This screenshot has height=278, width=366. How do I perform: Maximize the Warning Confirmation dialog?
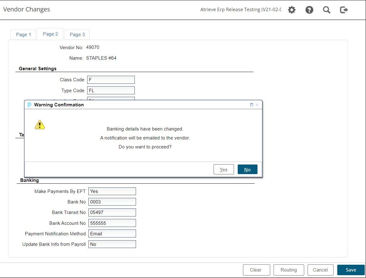[x=252, y=105]
